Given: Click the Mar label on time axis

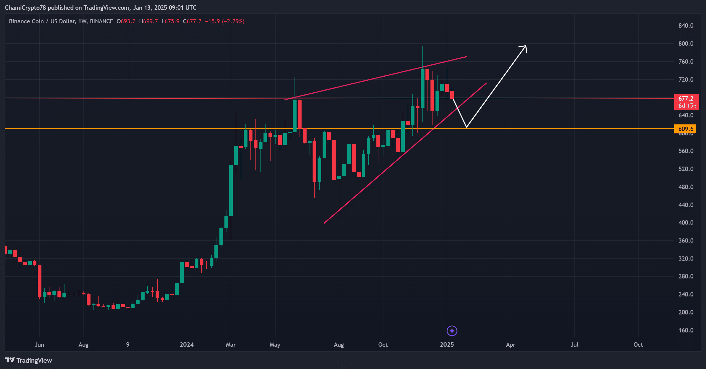Looking at the screenshot, I should [231, 345].
